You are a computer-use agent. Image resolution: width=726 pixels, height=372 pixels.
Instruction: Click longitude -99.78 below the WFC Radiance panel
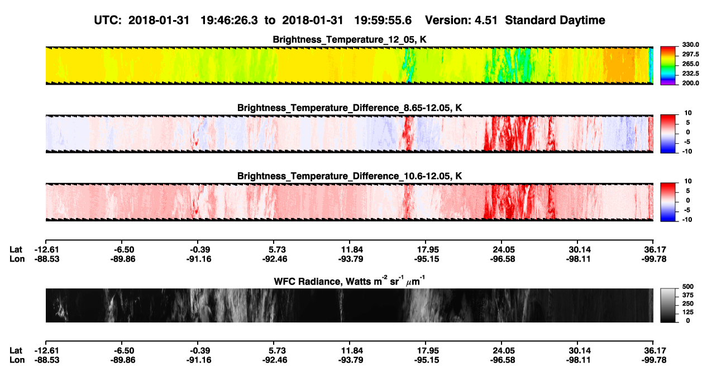[653, 360]
